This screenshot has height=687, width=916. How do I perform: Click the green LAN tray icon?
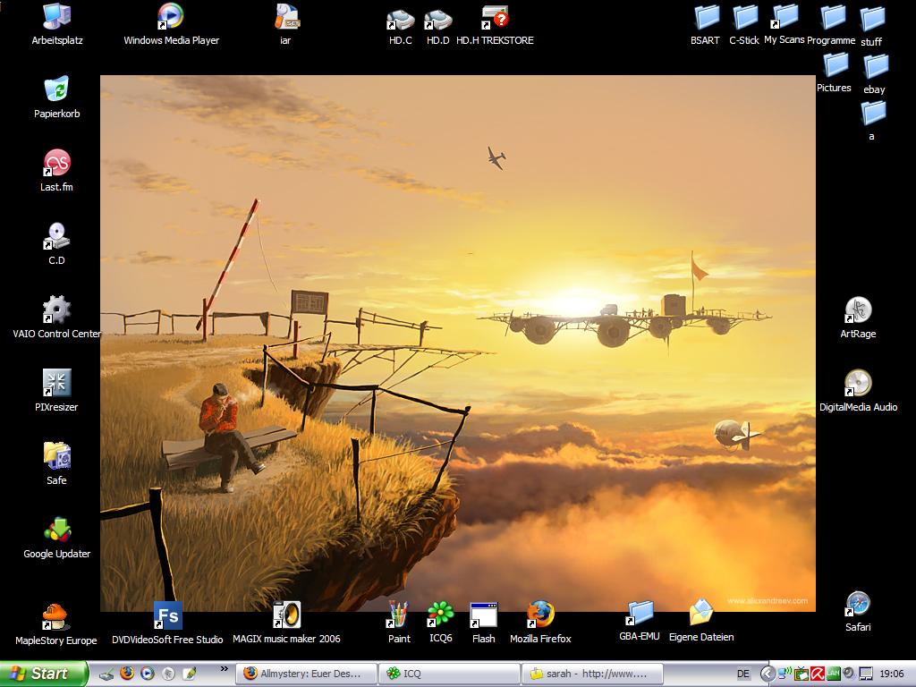pyautogui.click(x=833, y=674)
